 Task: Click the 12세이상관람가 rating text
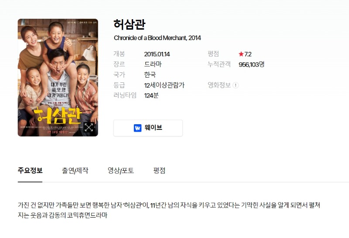click(164, 85)
